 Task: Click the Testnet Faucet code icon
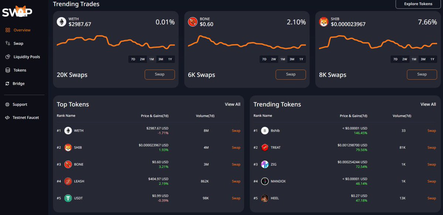(x=7, y=118)
